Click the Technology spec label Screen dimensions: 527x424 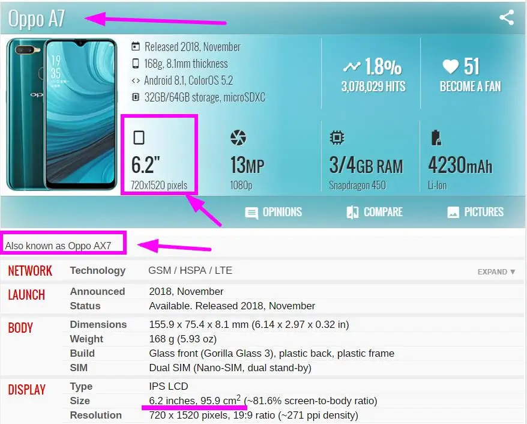pos(97,271)
